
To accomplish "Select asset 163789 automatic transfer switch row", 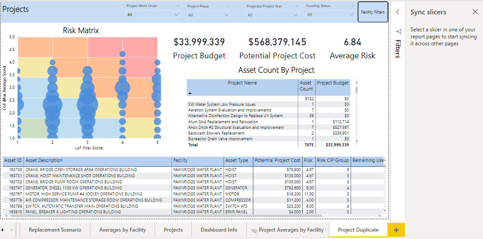I will click(193, 206).
